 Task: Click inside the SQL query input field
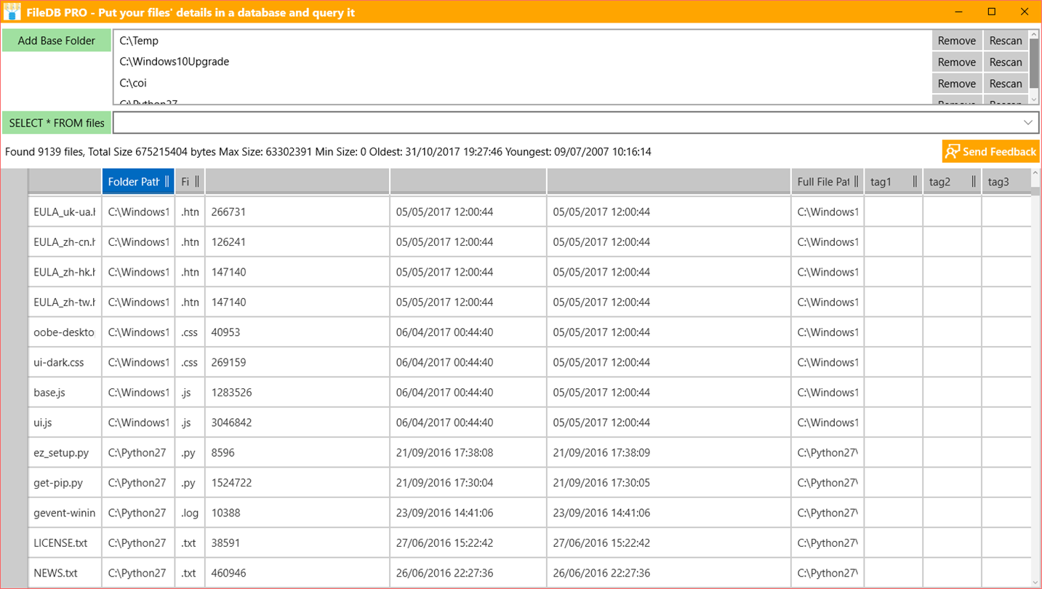coord(566,123)
